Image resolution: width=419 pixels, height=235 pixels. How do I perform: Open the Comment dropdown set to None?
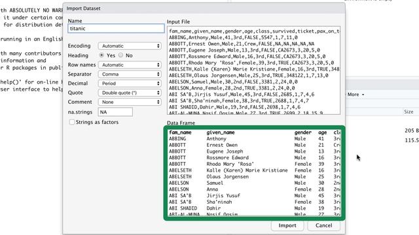point(130,102)
